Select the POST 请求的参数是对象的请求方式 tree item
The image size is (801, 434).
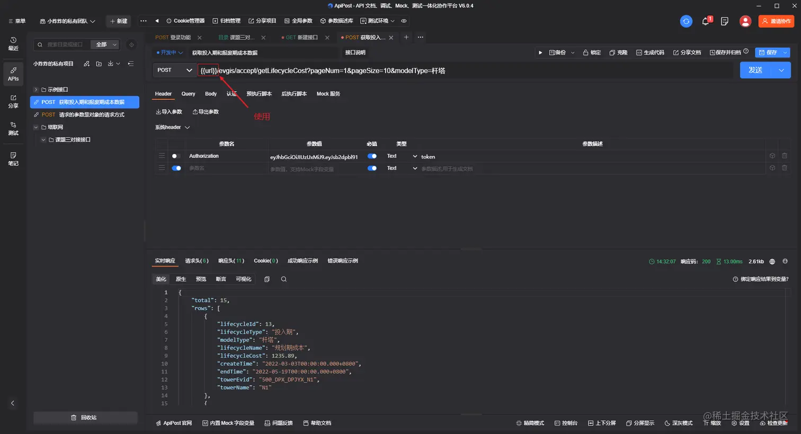pyautogui.click(x=85, y=114)
